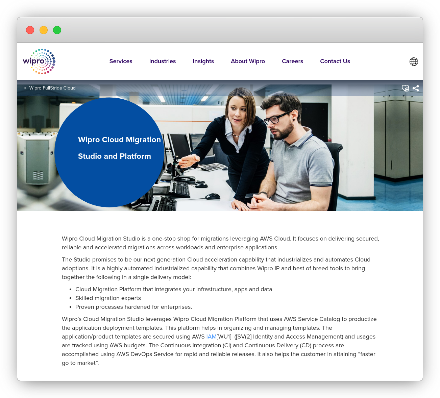Click the 'Cloud Migration Platform that integrates' bullet
Viewport: 440px width, 398px height.
coord(174,289)
